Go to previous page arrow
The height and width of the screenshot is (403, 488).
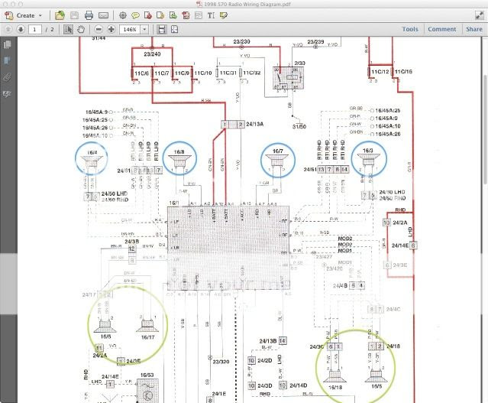click(8, 29)
